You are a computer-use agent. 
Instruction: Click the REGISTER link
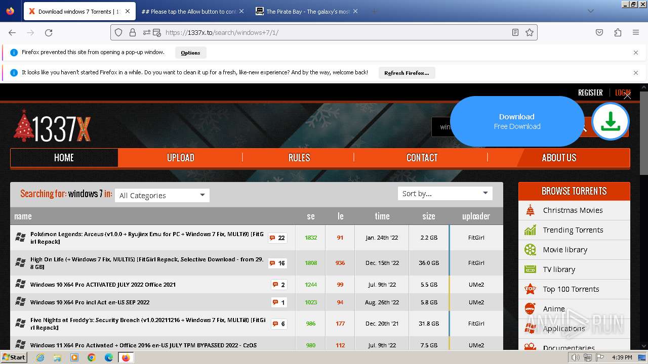[590, 93]
